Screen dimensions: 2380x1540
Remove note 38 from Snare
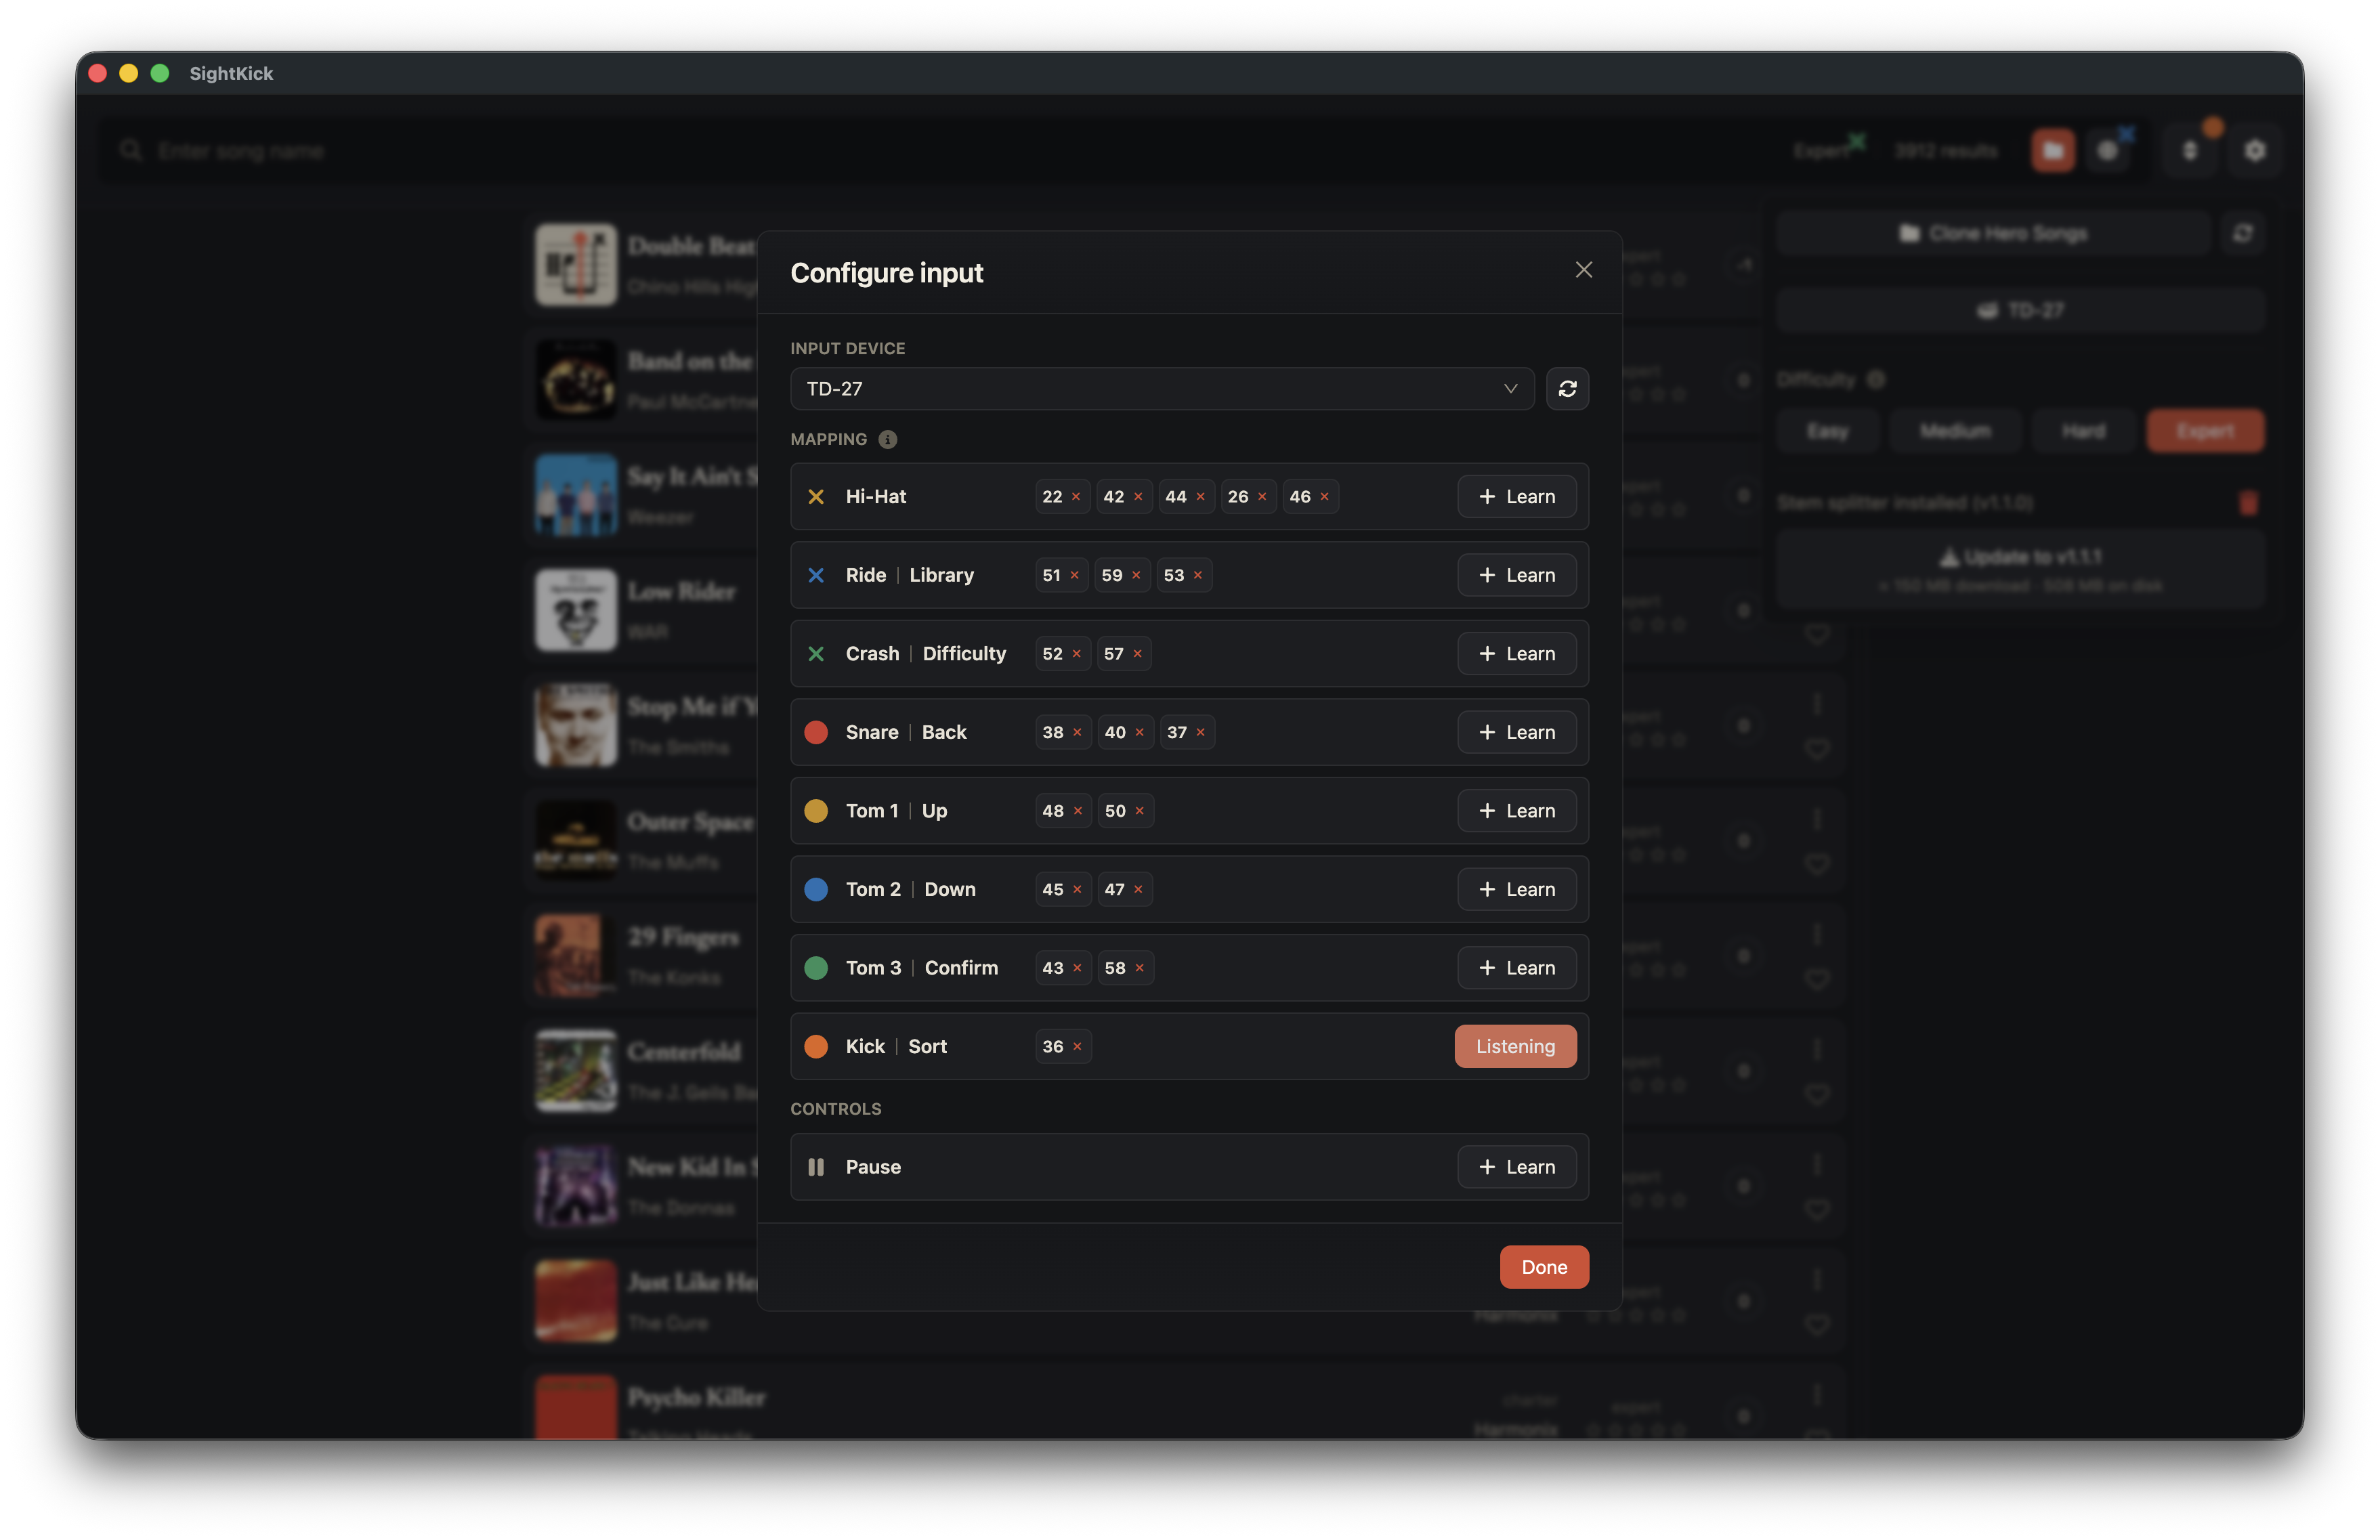click(1077, 732)
